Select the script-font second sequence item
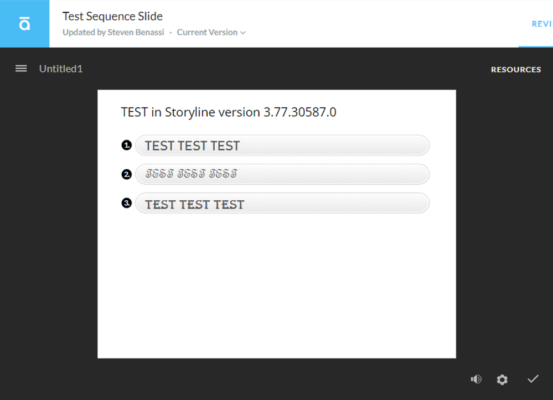Screen dimensions: 553x400 tap(282, 174)
